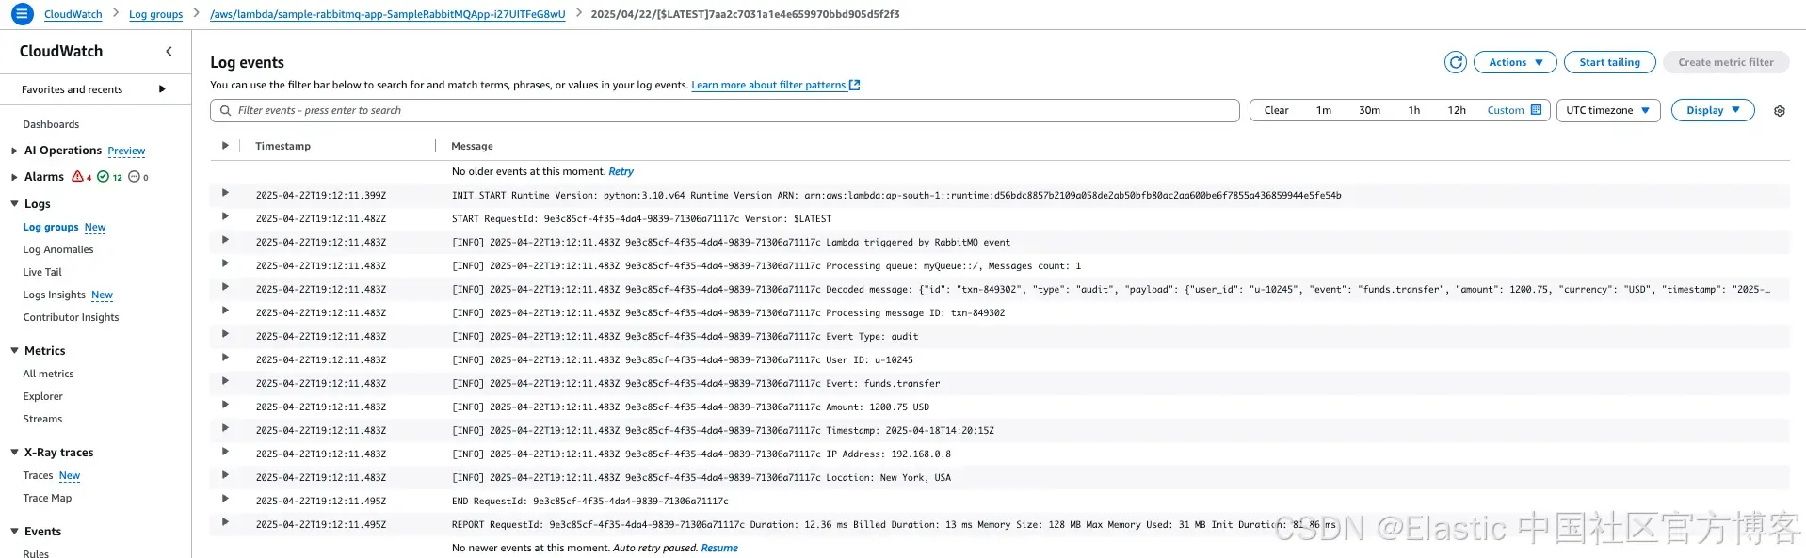Screen dimensions: 1806x558
Task: Click the Start tailing button
Action: [x=1609, y=62]
